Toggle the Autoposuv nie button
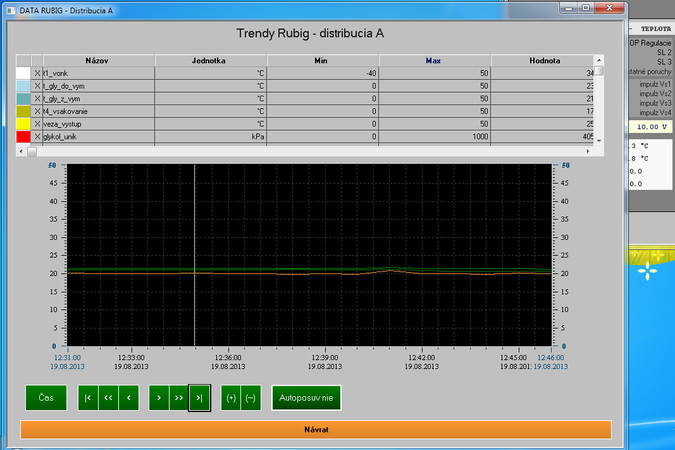Image resolution: width=675 pixels, height=450 pixels. click(306, 397)
